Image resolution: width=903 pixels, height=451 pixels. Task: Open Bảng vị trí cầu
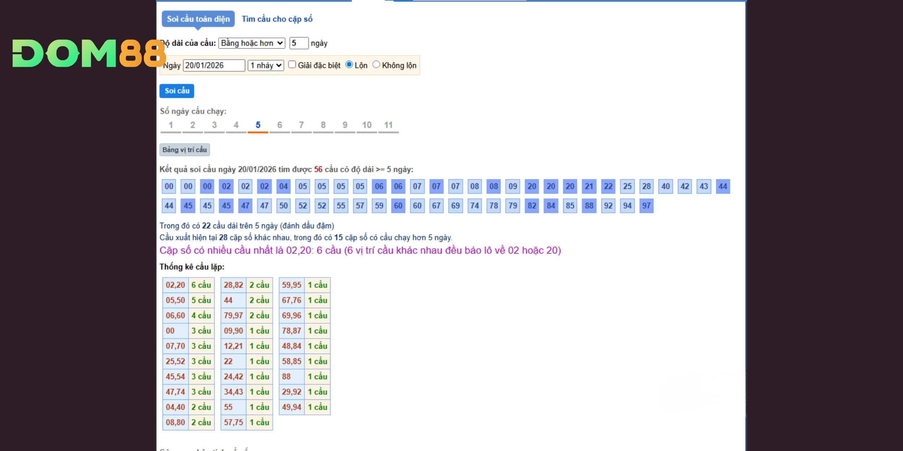click(x=185, y=150)
